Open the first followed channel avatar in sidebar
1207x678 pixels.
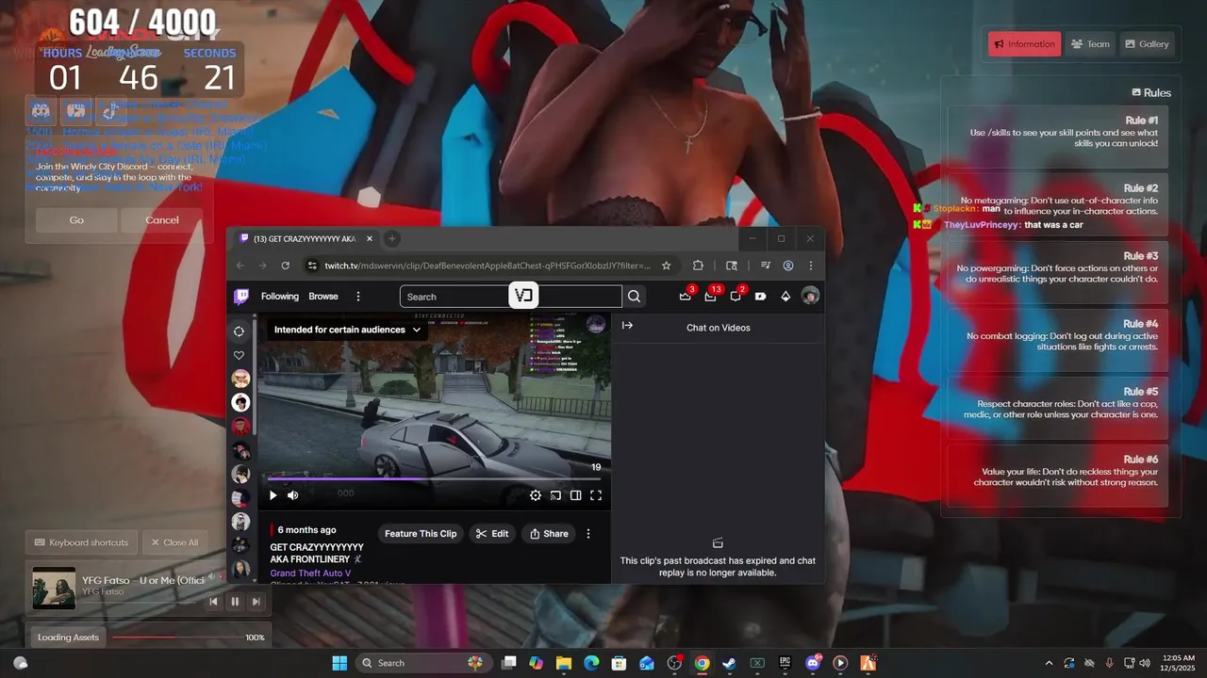[x=241, y=379]
